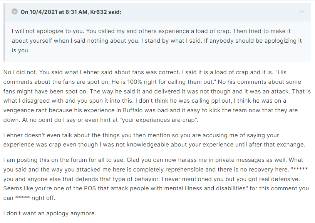Image resolution: width=315 pixels, height=223 pixels.
Task: Click the go-to-post arrow icon in quote header
Action: click(x=302, y=12)
